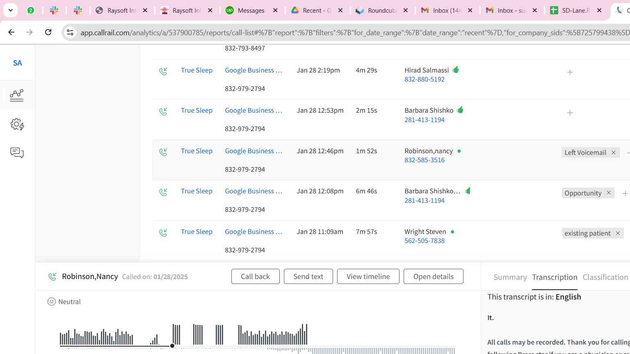The image size is (630, 354).
Task: Add a tag to Hirad Salmassi call
Action: [x=570, y=72]
